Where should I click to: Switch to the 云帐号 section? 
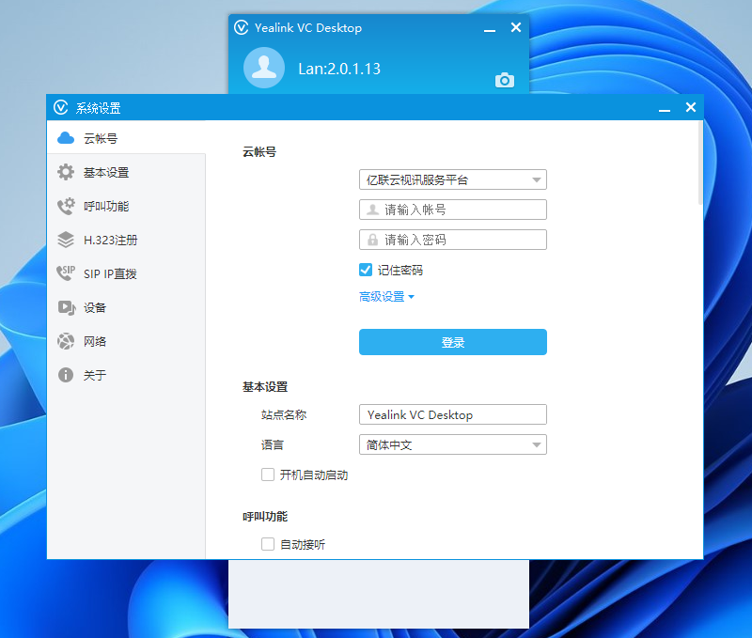[126, 138]
